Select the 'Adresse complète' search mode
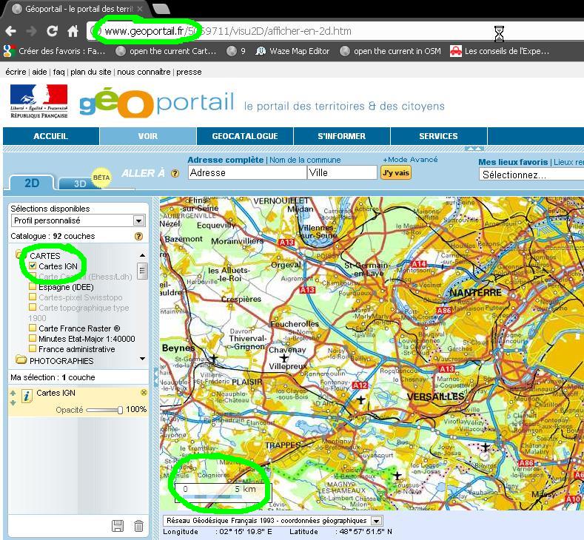Viewport: 584px width, 540px height. click(225, 160)
